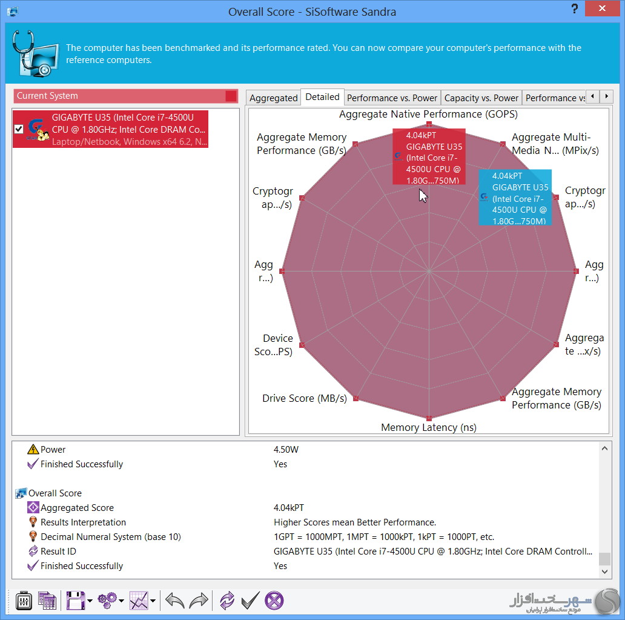Screen dimensions: 625x620
Task: Click the calculator results icon in bottom toolbar
Action: 47,601
